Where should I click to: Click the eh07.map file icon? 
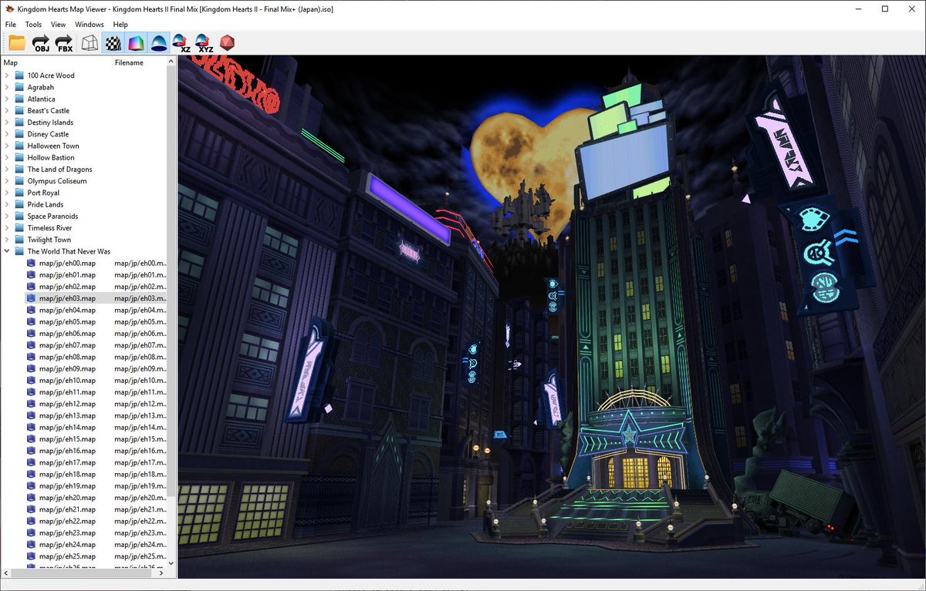(31, 345)
